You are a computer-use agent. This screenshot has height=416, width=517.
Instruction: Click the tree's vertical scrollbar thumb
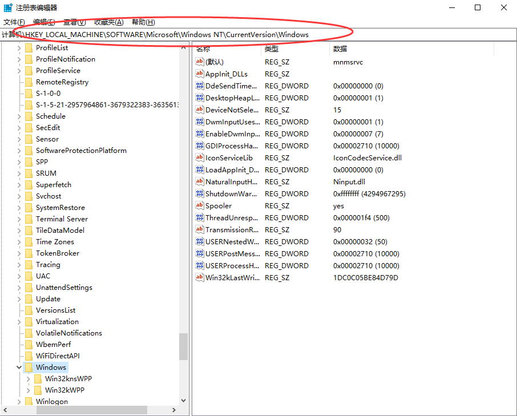click(x=183, y=346)
